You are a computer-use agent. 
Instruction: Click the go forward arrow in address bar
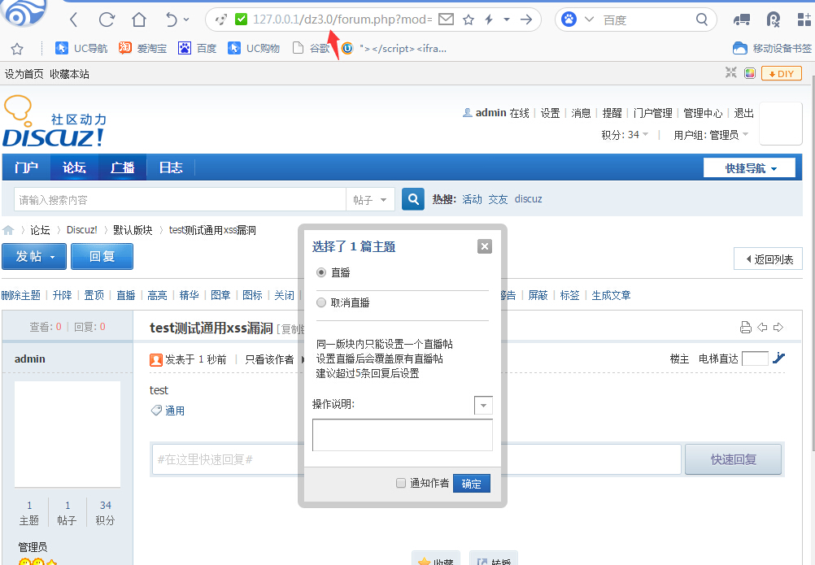[526, 20]
